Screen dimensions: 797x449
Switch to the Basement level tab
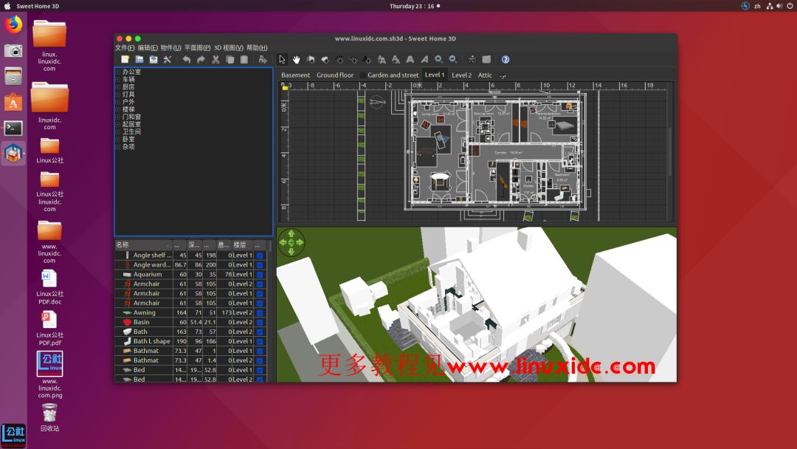pyautogui.click(x=295, y=75)
